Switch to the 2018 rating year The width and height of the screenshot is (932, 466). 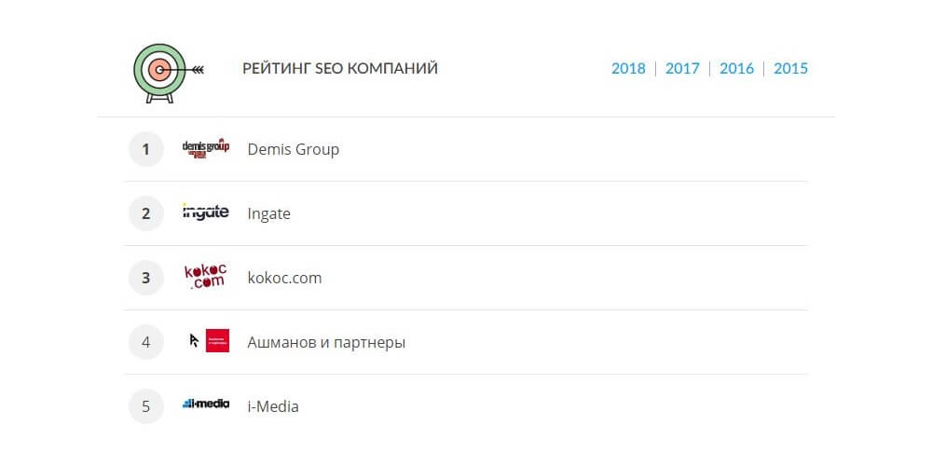tap(628, 68)
